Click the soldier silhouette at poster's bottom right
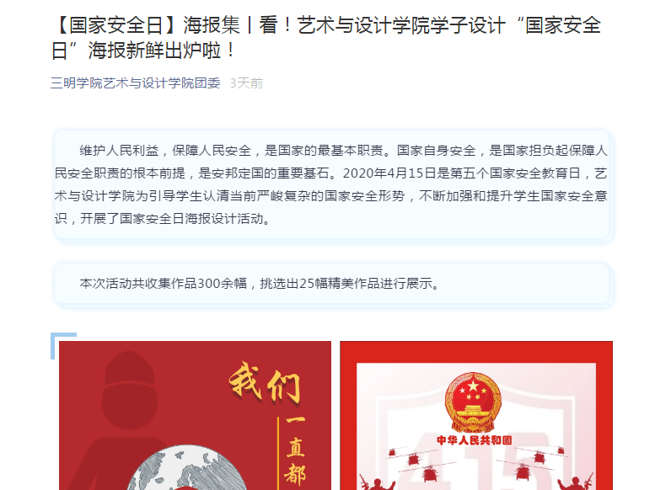The image size is (655, 490). pyautogui.click(x=577, y=482)
